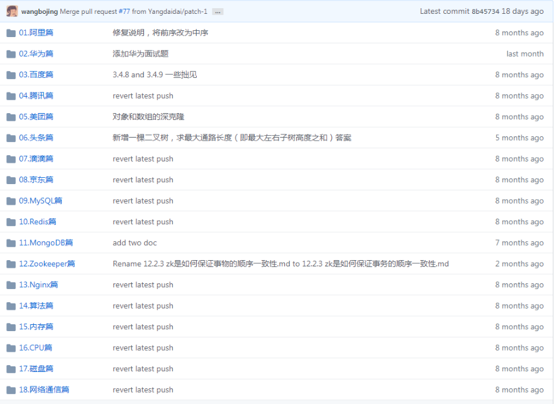554x404 pixels.
Task: Click the 11.MongoDB篇 folder icon
Action: (11, 243)
